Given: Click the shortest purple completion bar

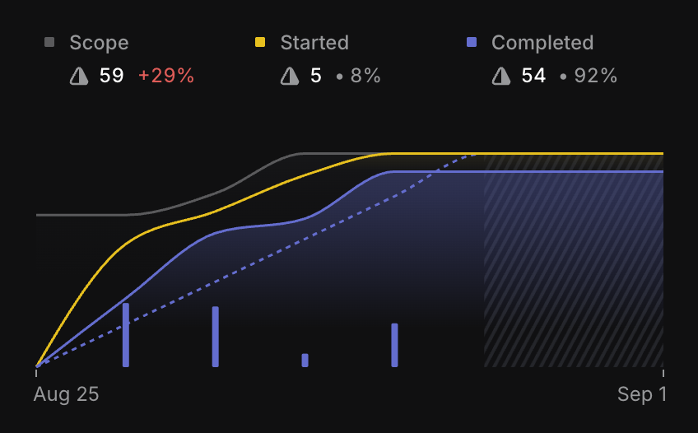Looking at the screenshot, I should click(305, 360).
